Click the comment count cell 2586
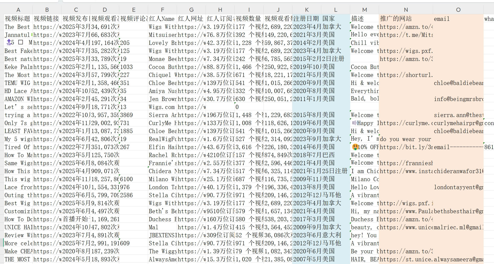This screenshot has width=494, height=264. (134, 195)
